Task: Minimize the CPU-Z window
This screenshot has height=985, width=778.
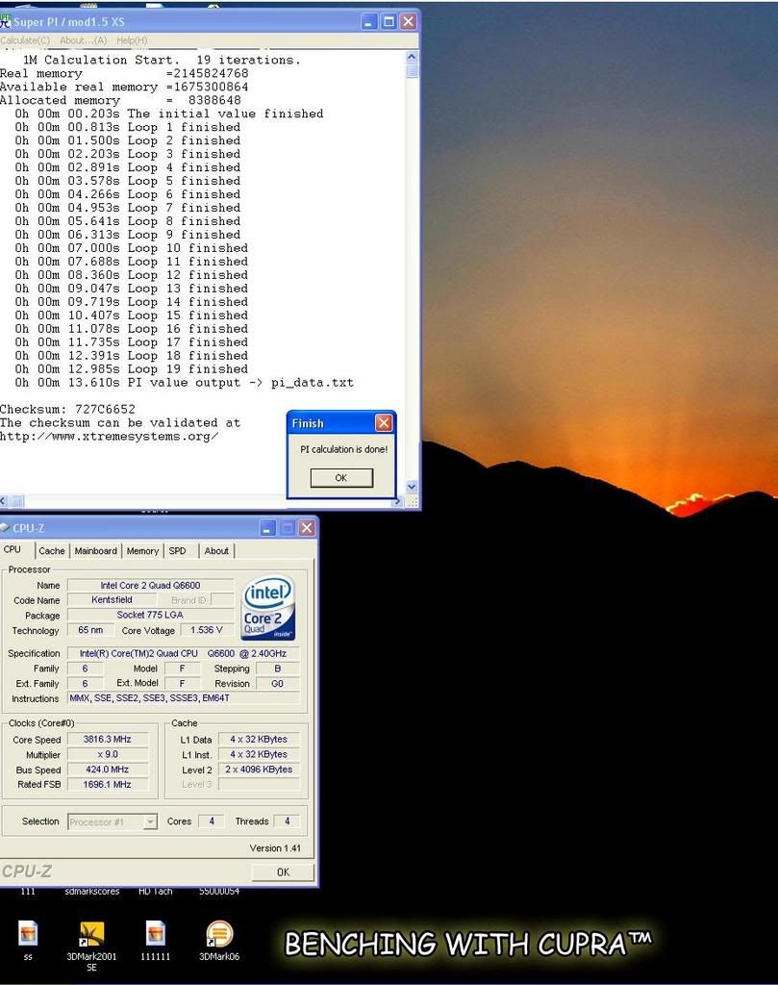Action: [267, 528]
